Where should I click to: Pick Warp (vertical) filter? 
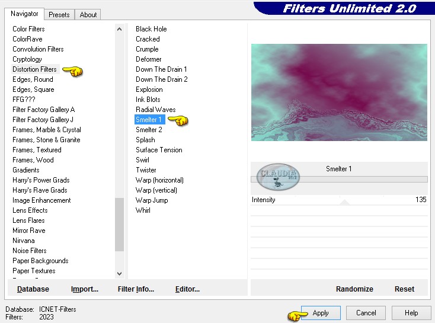point(156,190)
